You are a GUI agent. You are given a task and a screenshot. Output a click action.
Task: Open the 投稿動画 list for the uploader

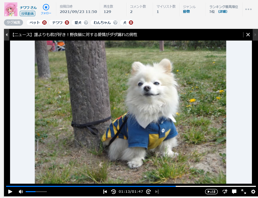(28, 14)
